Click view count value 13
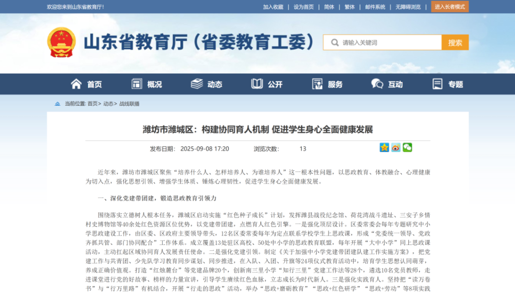515x294 pixels. tap(303, 149)
